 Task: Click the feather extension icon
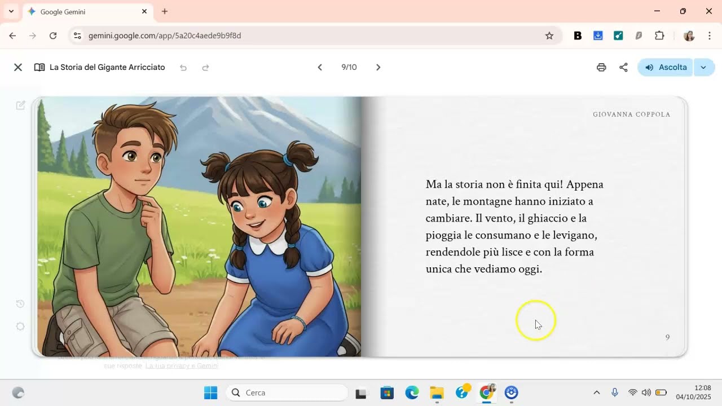click(639, 36)
